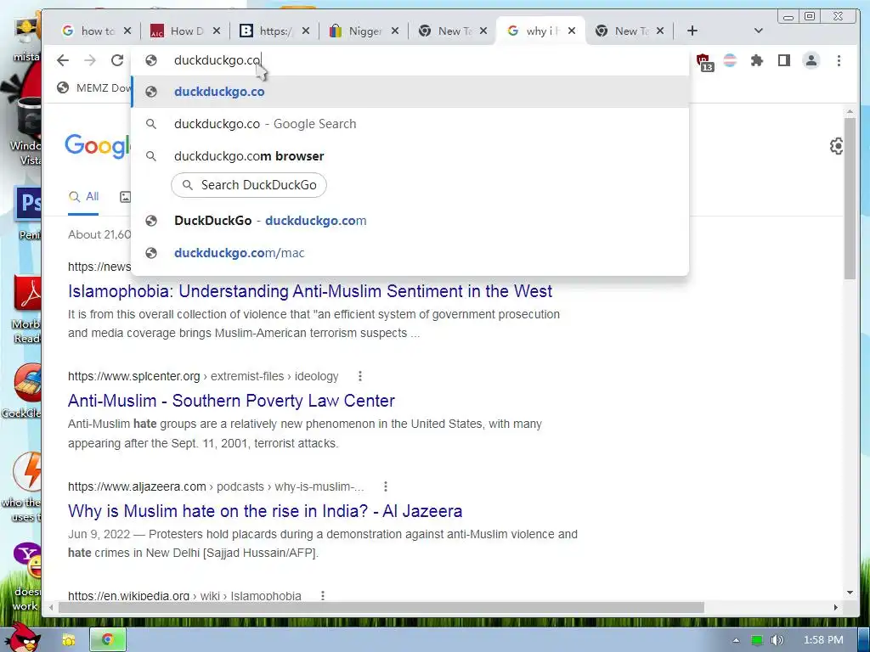Screen dimensions: 870x652
Task: Select 'duckduckgo.com browser' suggestion
Action: coord(410,156)
